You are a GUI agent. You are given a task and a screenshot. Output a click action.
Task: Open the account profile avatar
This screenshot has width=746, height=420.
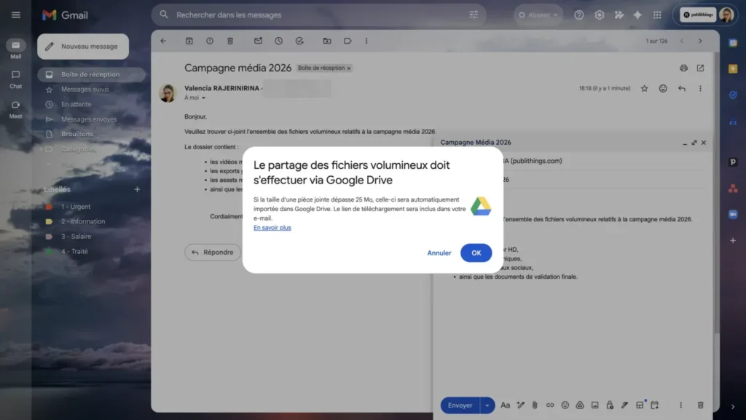point(726,15)
